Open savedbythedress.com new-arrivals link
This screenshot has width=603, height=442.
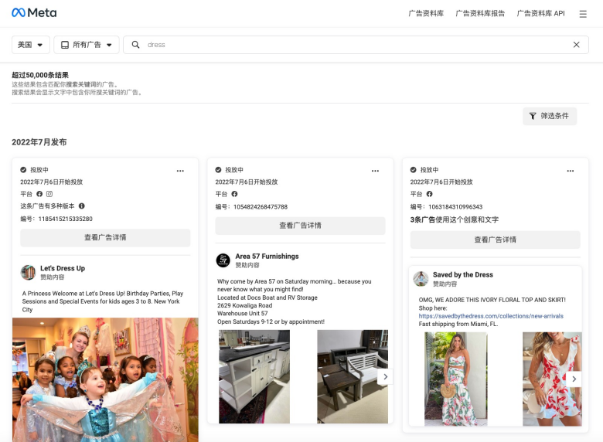pos(491,316)
